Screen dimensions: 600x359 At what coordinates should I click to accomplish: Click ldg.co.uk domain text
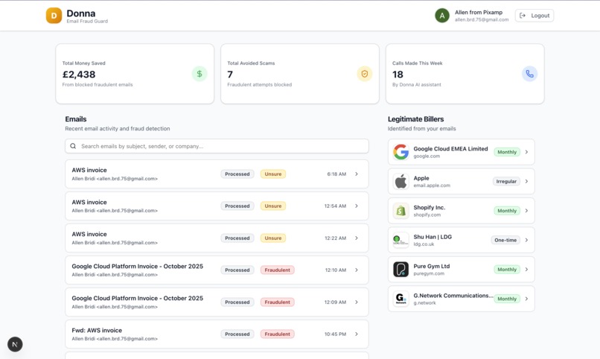(424, 244)
